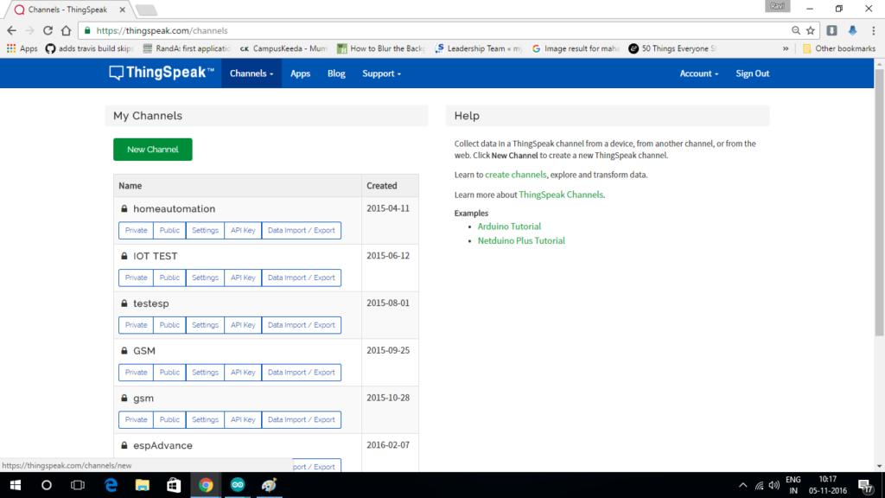Close the Channels - ThingSpeak tab
Image resolution: width=885 pixels, height=498 pixels.
coord(123,10)
